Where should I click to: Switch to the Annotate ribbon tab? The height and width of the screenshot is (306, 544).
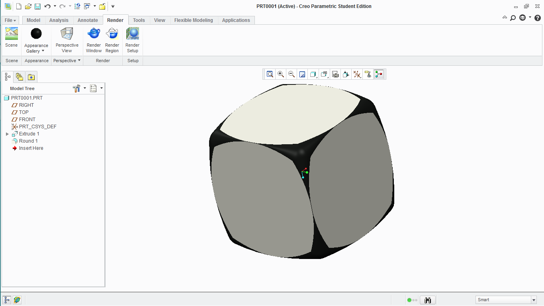(88, 20)
